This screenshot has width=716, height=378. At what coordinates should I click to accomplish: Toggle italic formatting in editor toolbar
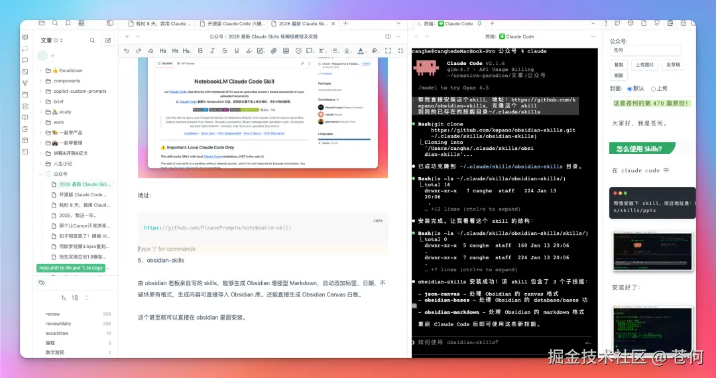(212, 50)
